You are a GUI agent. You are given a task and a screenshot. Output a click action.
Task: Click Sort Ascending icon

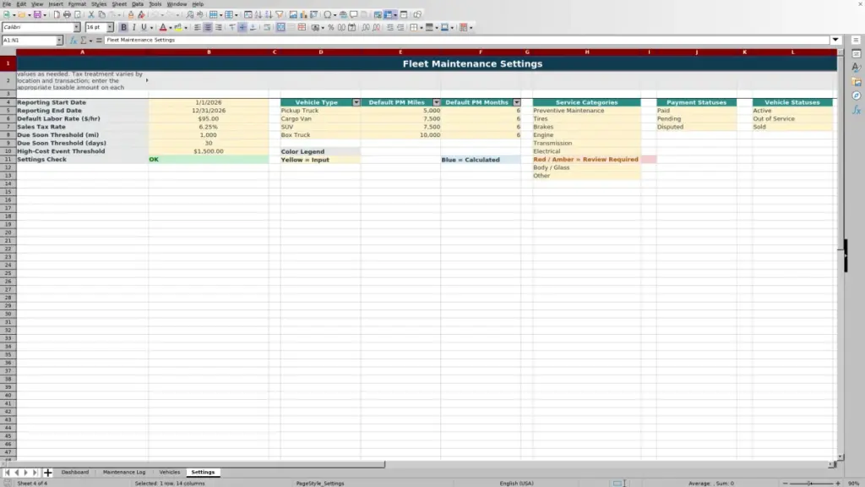pos(258,14)
